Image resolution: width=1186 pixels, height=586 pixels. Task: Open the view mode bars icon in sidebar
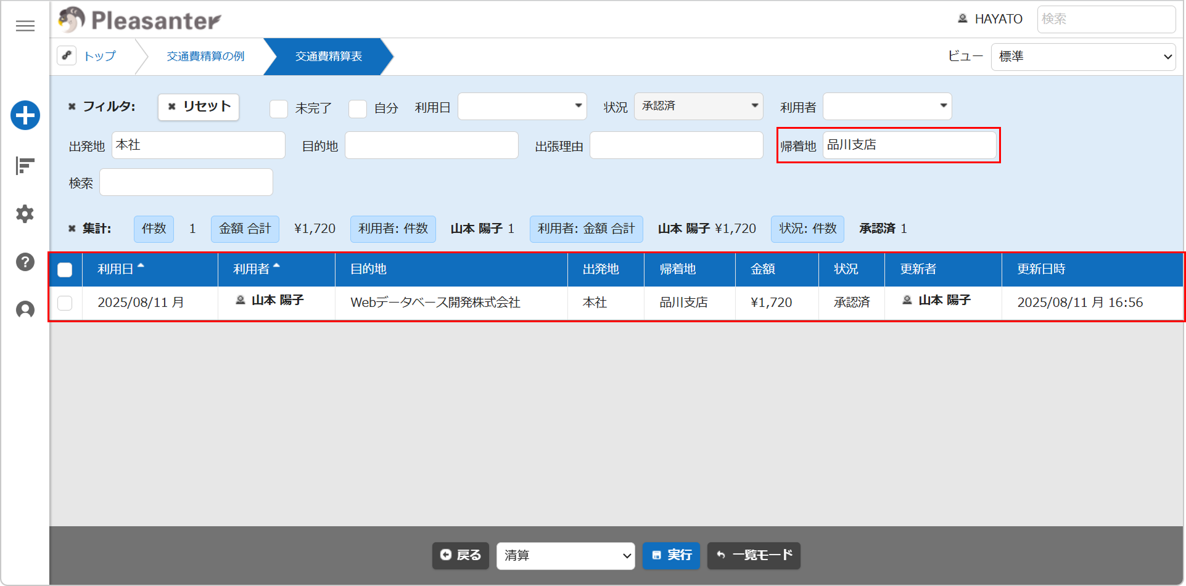25,166
